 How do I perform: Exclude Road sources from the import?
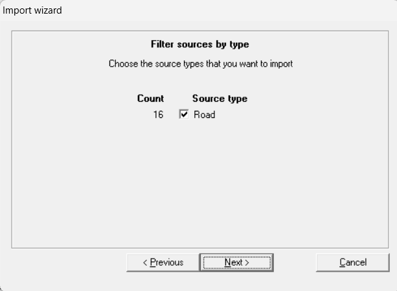coord(184,115)
